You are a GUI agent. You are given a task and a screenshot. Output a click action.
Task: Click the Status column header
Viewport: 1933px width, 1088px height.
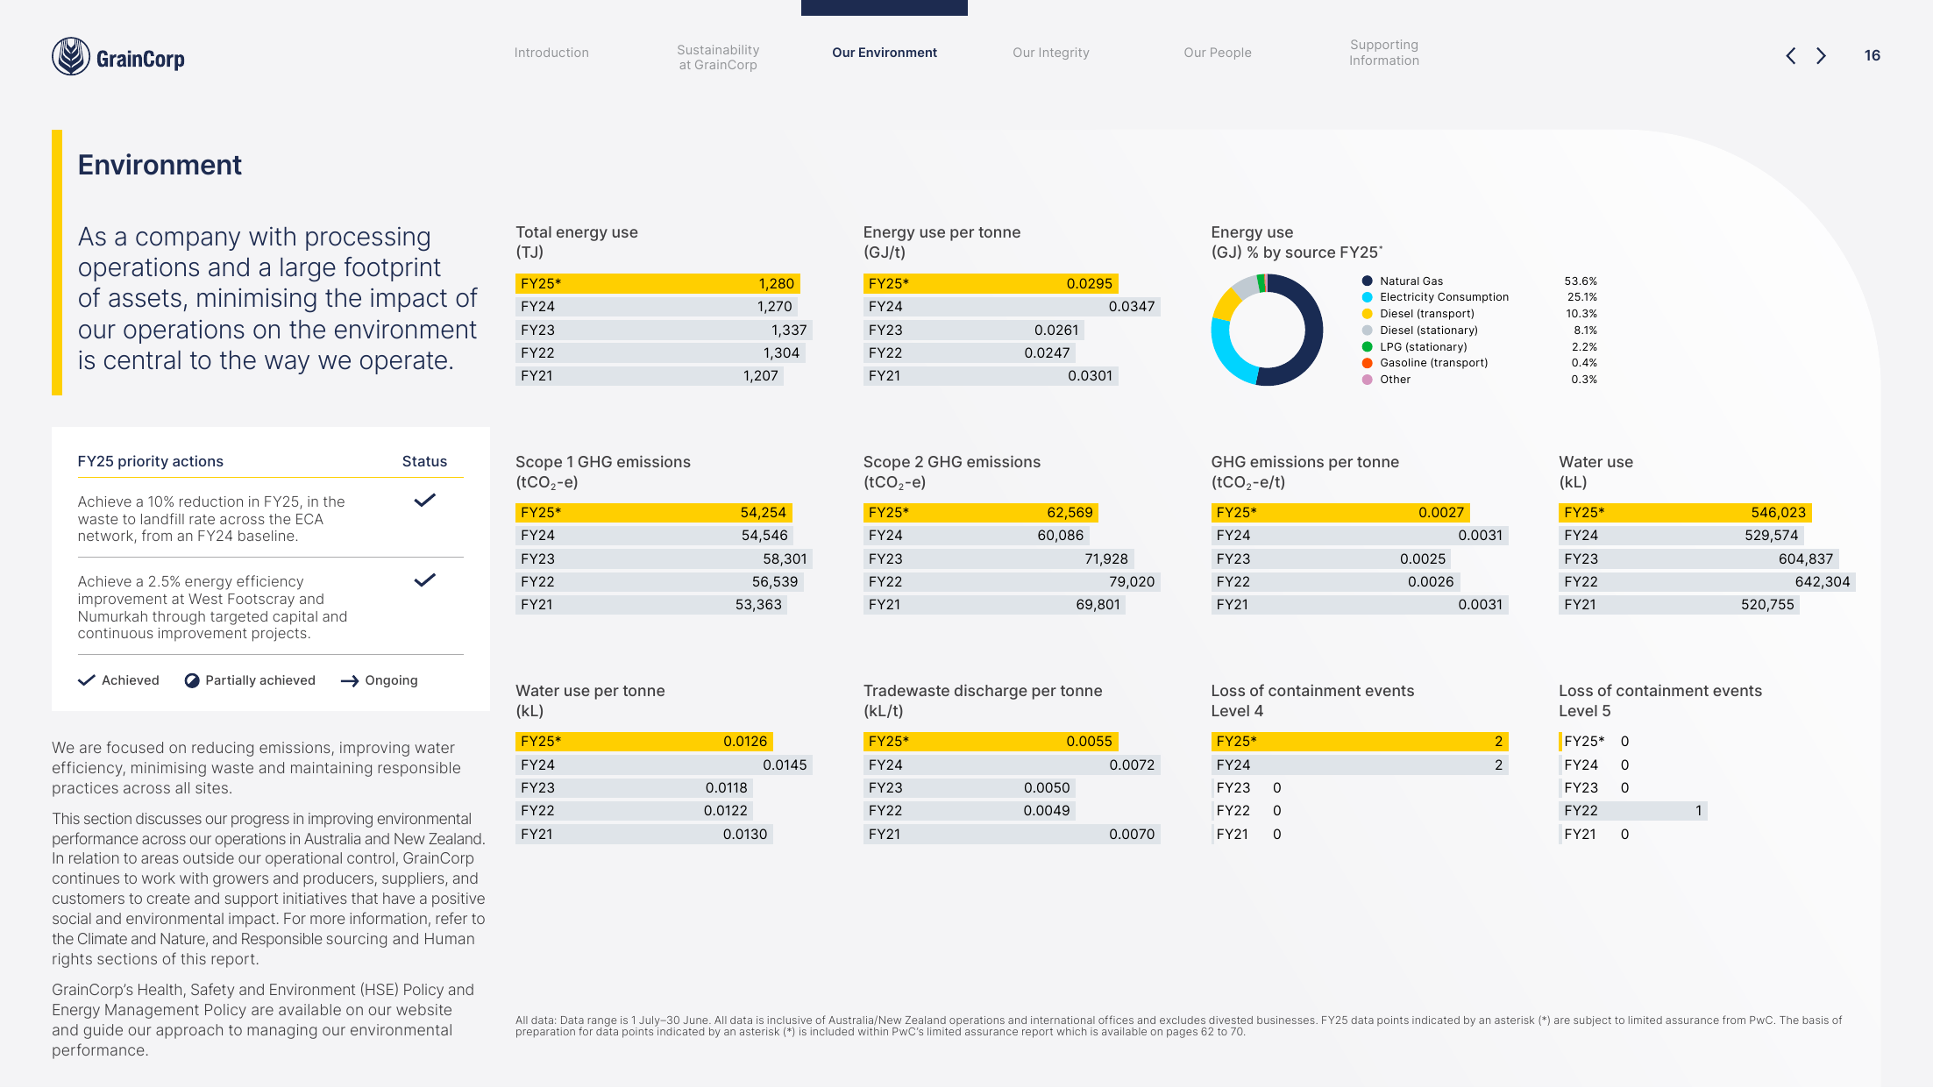pos(424,461)
